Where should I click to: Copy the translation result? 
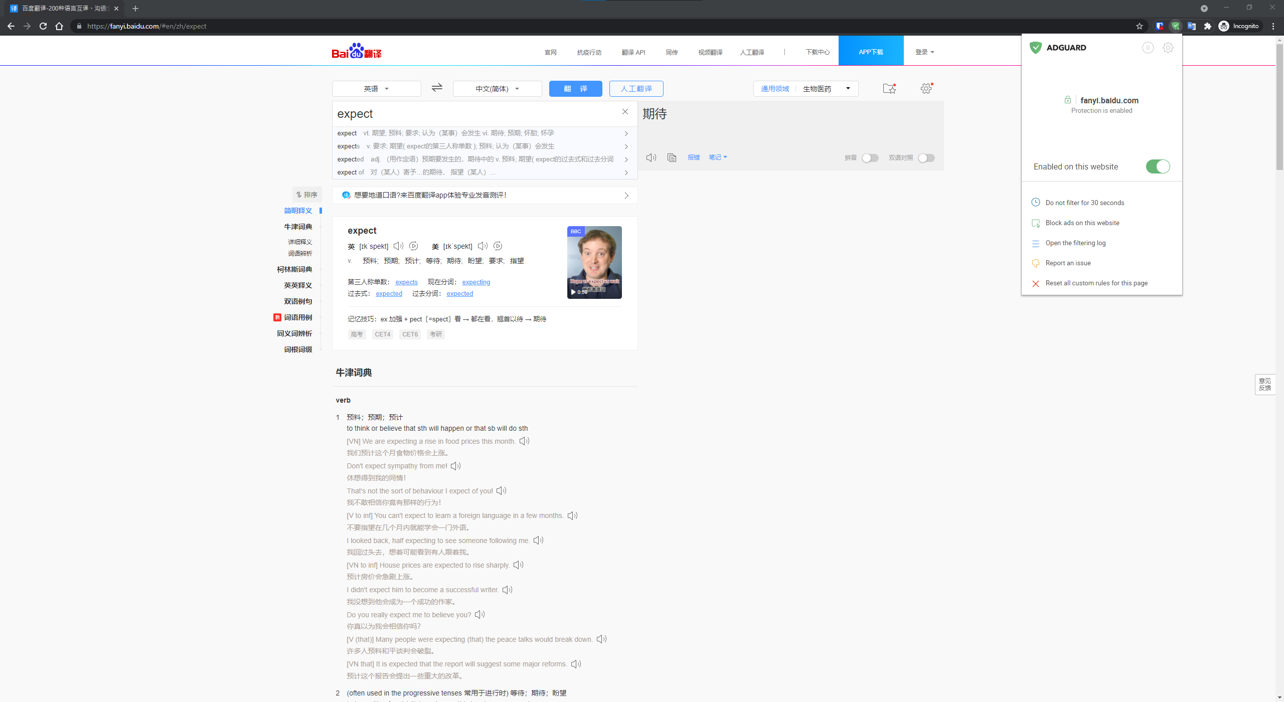[x=672, y=157]
